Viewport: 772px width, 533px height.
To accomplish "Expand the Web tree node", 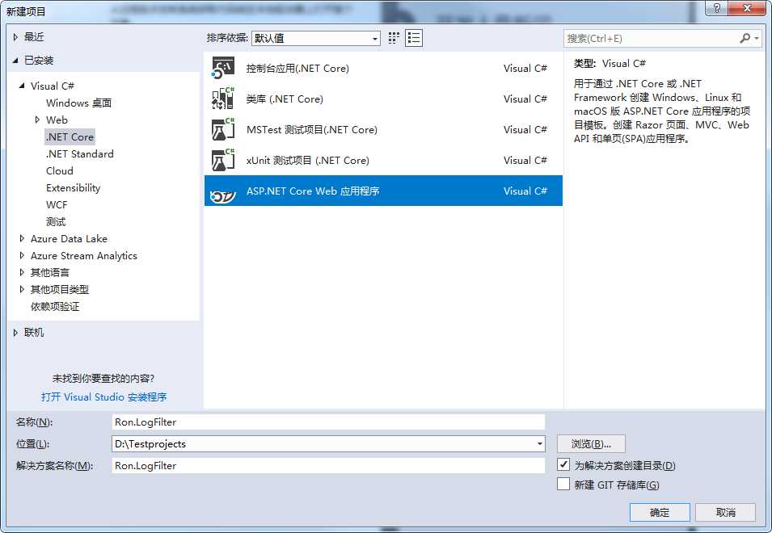I will click(x=37, y=120).
